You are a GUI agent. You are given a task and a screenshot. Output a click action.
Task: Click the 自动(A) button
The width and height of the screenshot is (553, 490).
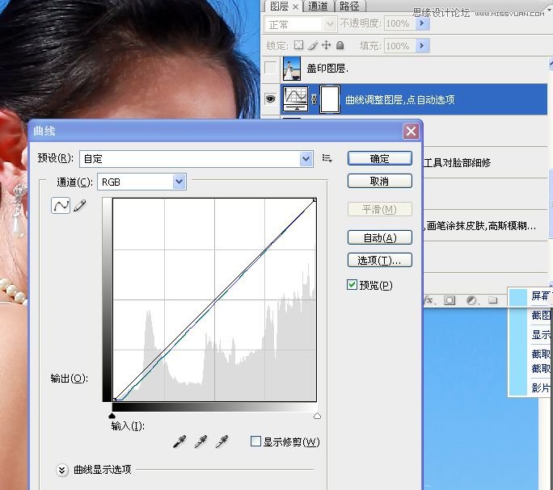pyautogui.click(x=379, y=238)
